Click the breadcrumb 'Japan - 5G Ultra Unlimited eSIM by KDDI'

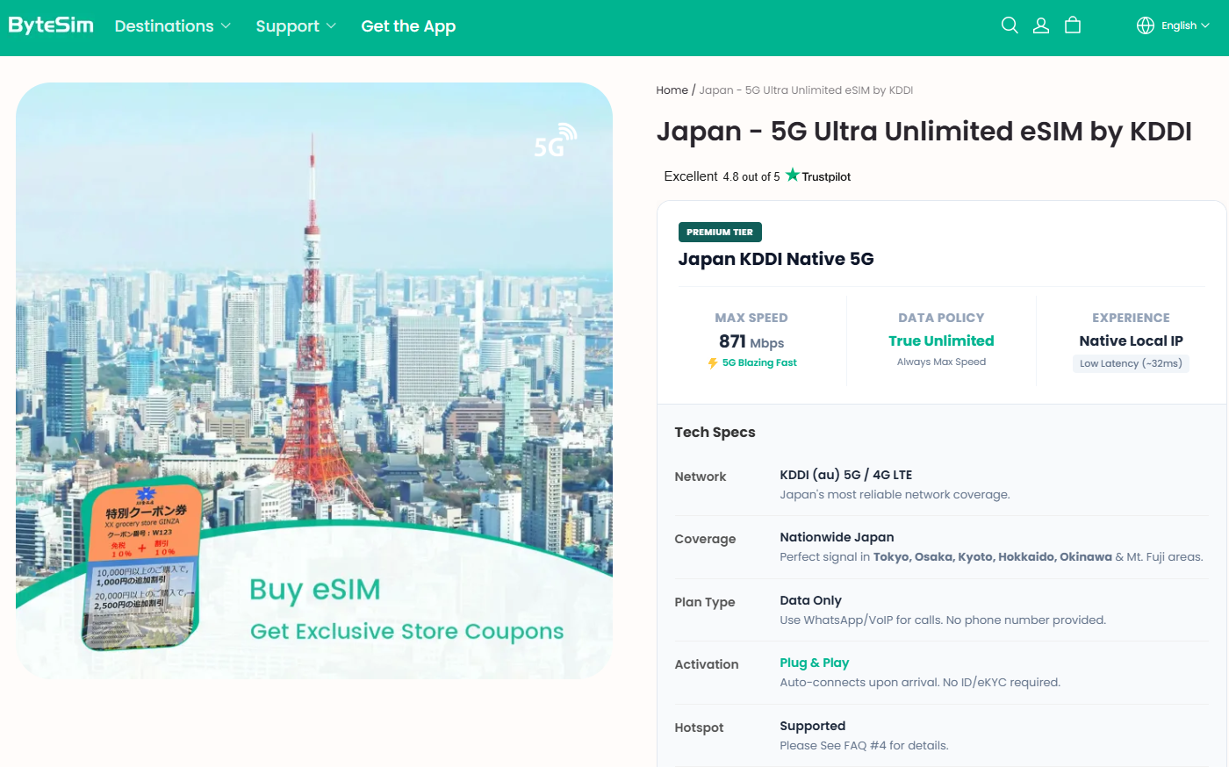click(806, 90)
